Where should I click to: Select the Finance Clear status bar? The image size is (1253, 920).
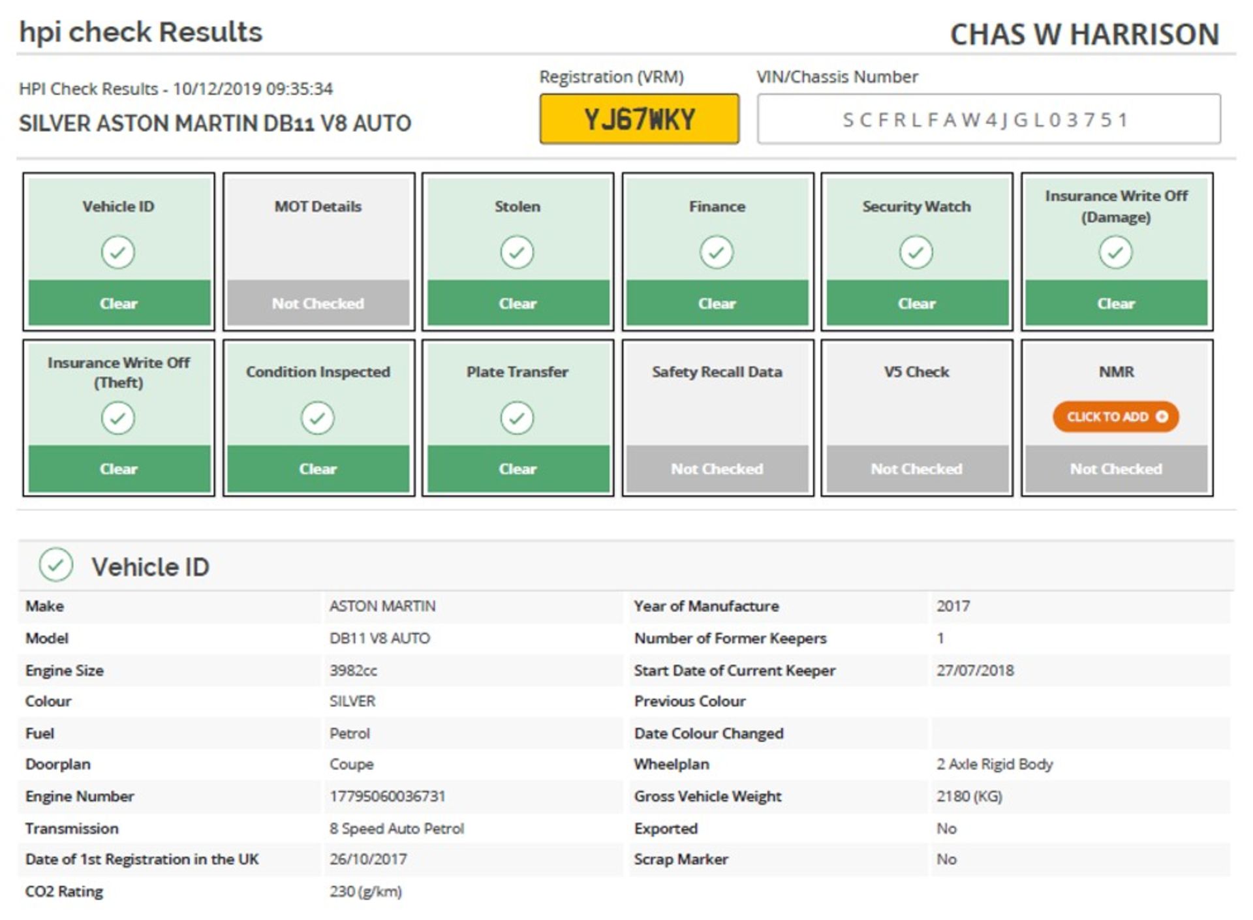717,303
